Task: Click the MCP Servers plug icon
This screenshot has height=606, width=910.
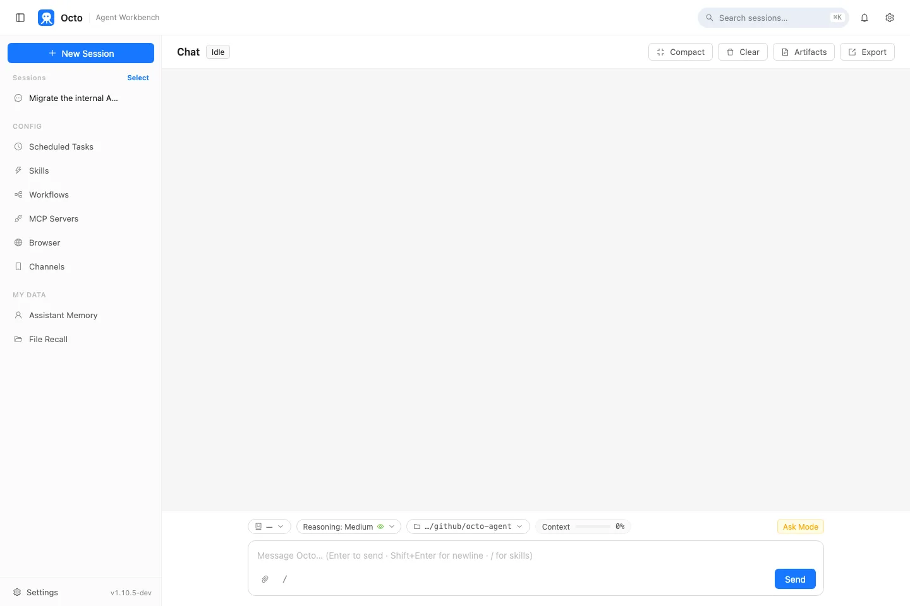Action: [x=18, y=218]
